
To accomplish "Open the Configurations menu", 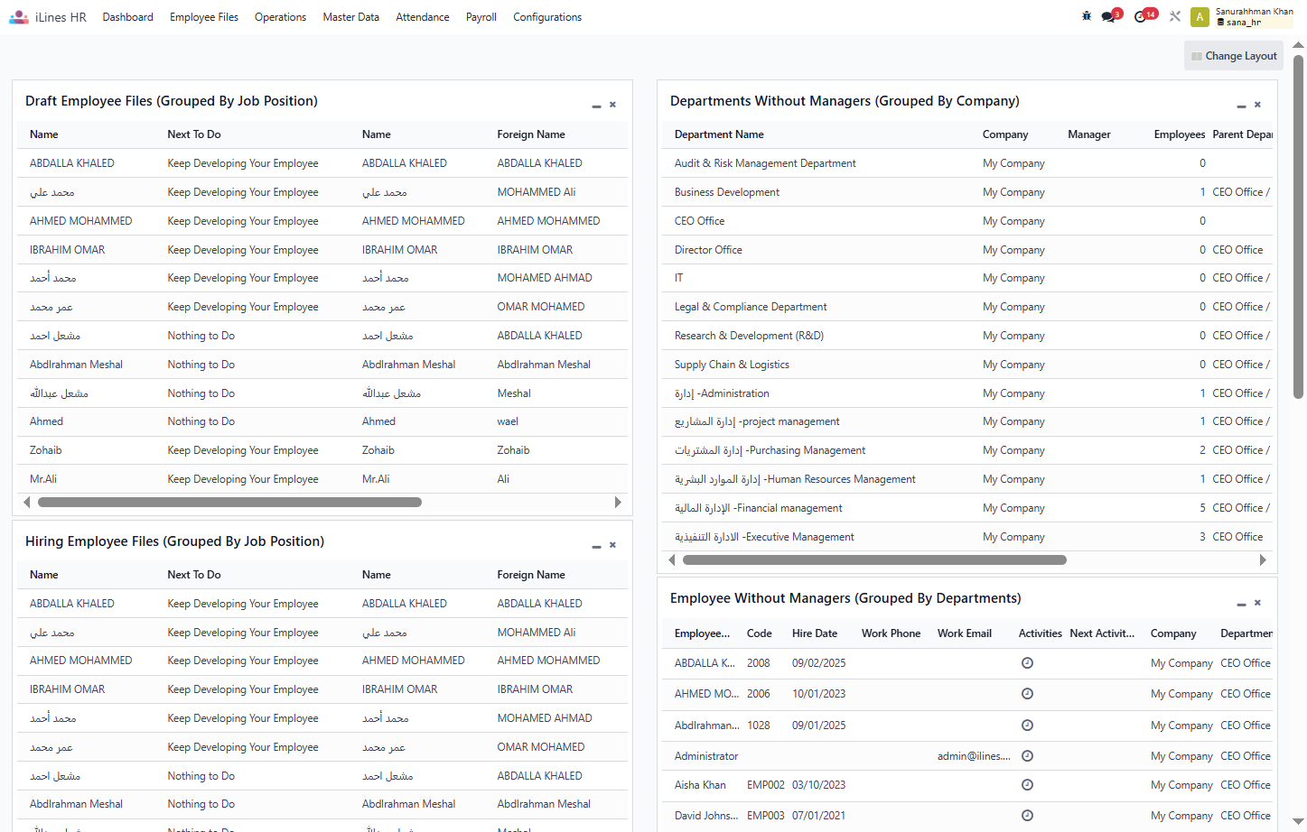I will click(547, 17).
